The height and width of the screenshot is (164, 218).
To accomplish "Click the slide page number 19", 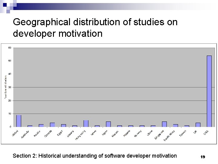I will point(203,157).
